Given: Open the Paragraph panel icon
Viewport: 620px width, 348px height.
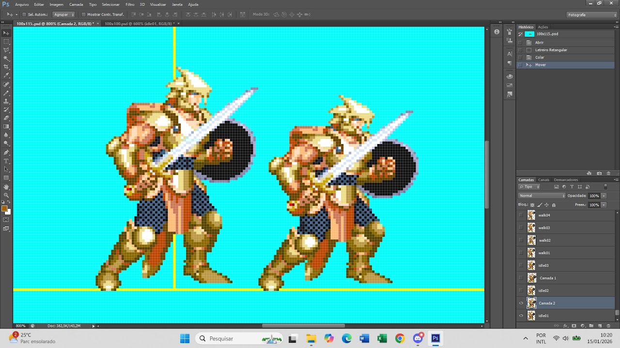Looking at the screenshot, I should pyautogui.click(x=510, y=63).
